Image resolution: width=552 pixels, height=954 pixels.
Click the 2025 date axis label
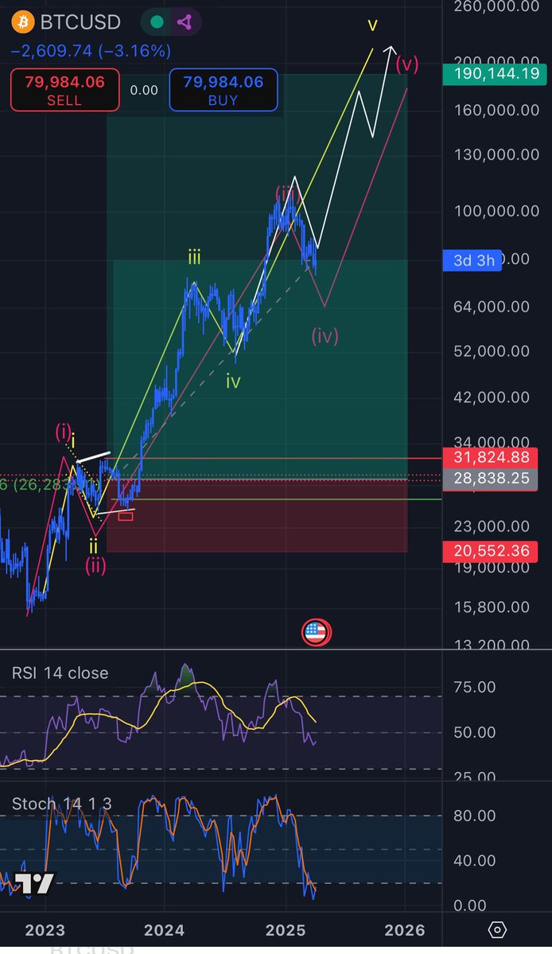point(286,929)
